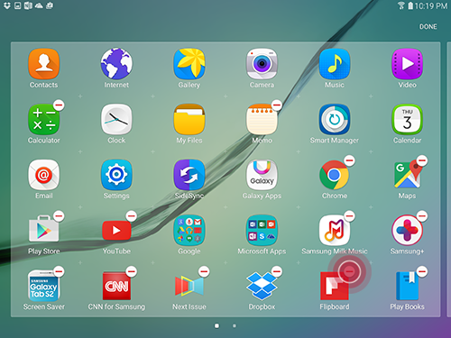Remove Samsung Milk Music via minus badge
The image size is (451, 338).
click(x=350, y=215)
